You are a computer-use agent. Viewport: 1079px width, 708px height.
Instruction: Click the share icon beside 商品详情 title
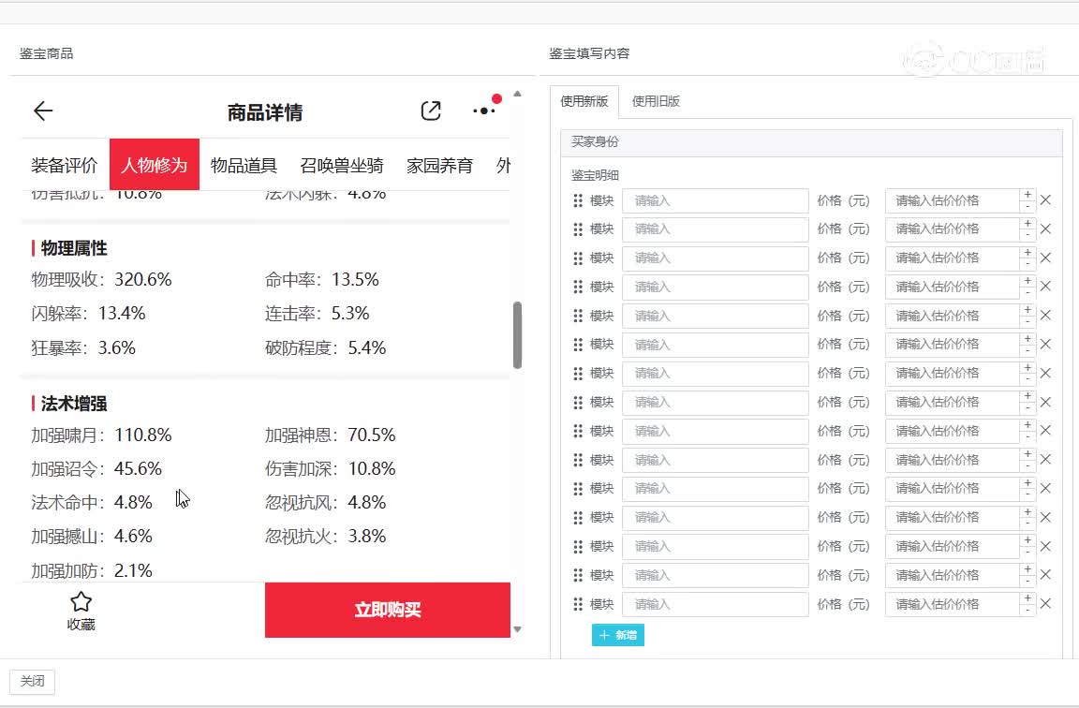click(431, 111)
